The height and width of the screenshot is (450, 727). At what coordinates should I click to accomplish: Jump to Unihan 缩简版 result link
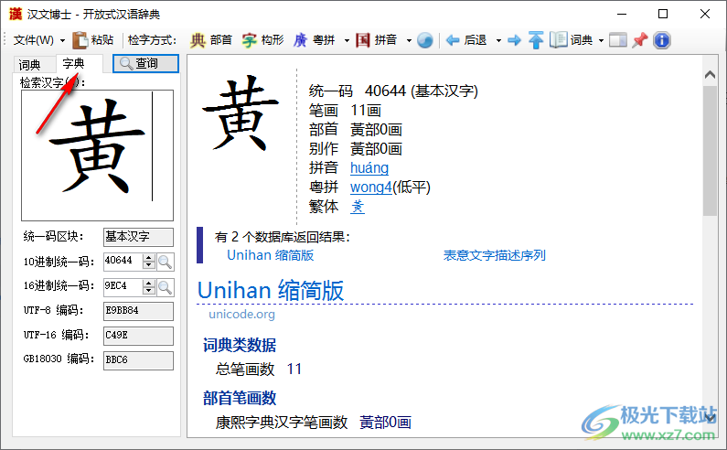pyautogui.click(x=271, y=255)
